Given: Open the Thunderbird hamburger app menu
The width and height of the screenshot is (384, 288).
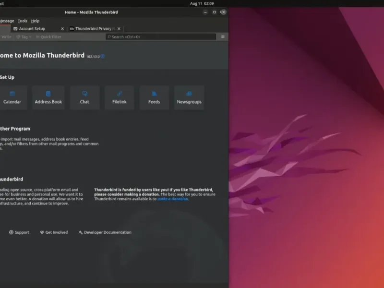Looking at the screenshot, I should 223,37.
